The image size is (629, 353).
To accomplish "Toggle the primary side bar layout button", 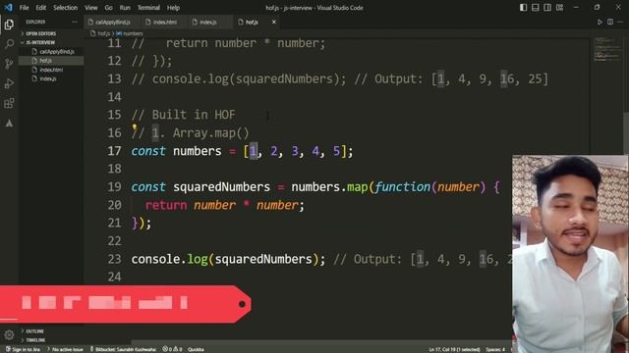I will click(523, 7).
